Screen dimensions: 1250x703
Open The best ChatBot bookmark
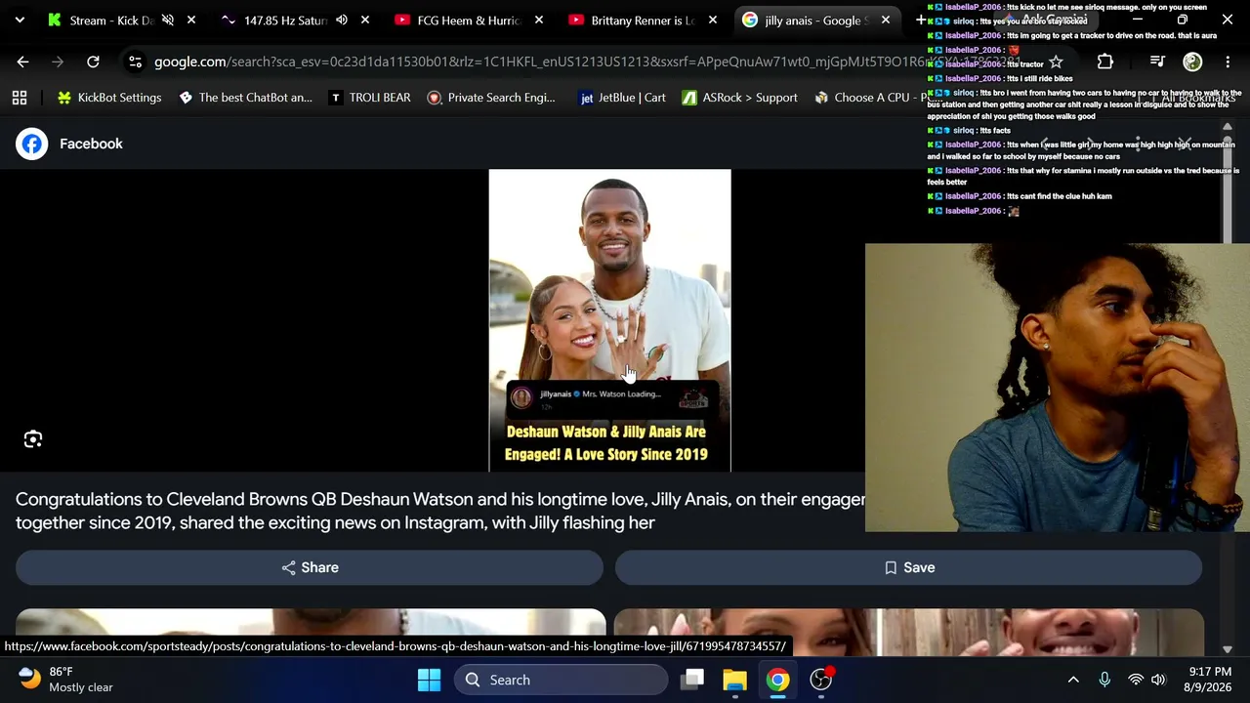point(245,98)
